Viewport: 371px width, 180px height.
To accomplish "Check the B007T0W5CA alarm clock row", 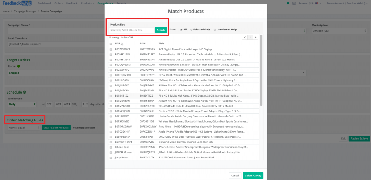I will point(111,50).
